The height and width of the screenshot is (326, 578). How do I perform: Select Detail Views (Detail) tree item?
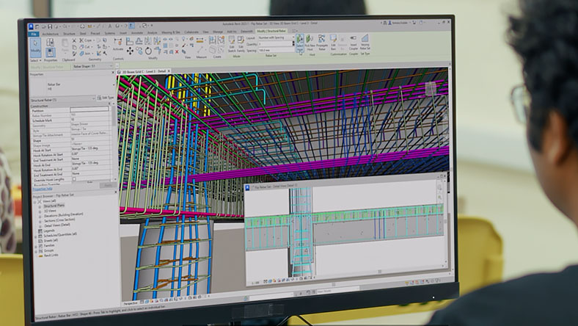(56, 225)
